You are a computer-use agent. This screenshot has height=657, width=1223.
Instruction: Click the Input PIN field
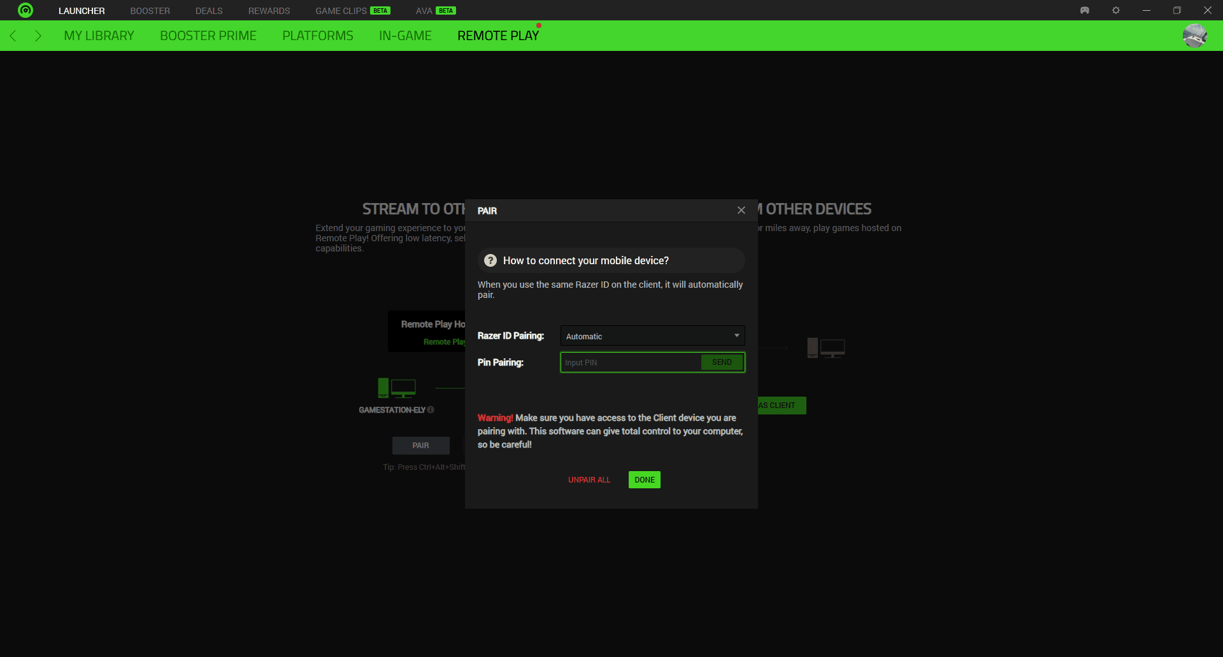(x=631, y=362)
